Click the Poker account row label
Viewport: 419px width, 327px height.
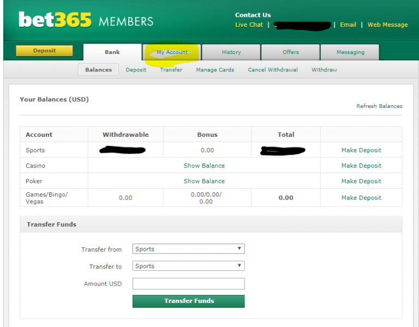click(x=34, y=181)
